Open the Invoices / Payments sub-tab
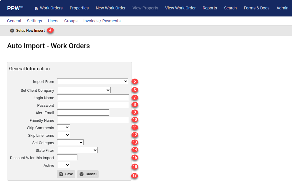 (102, 21)
